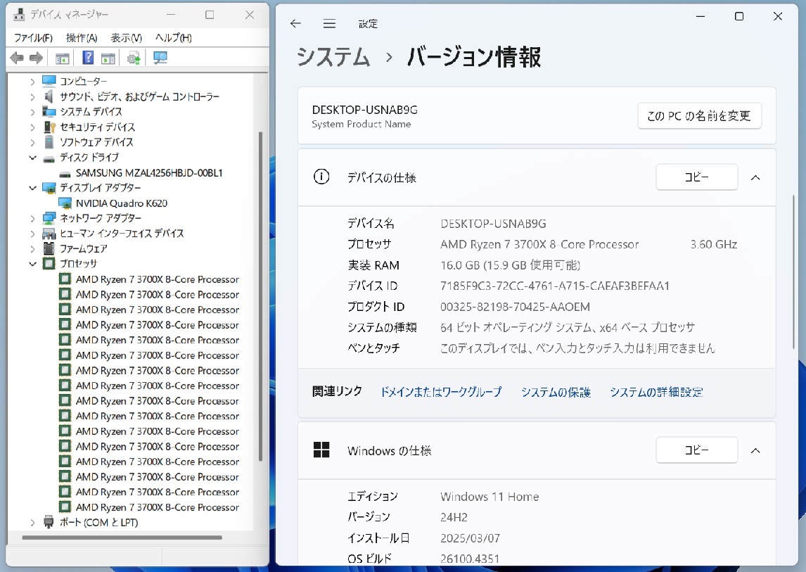The width and height of the screenshot is (806, 572).
Task: Collapse the ディスプレイ アダプター tree node
Action: coord(33,188)
